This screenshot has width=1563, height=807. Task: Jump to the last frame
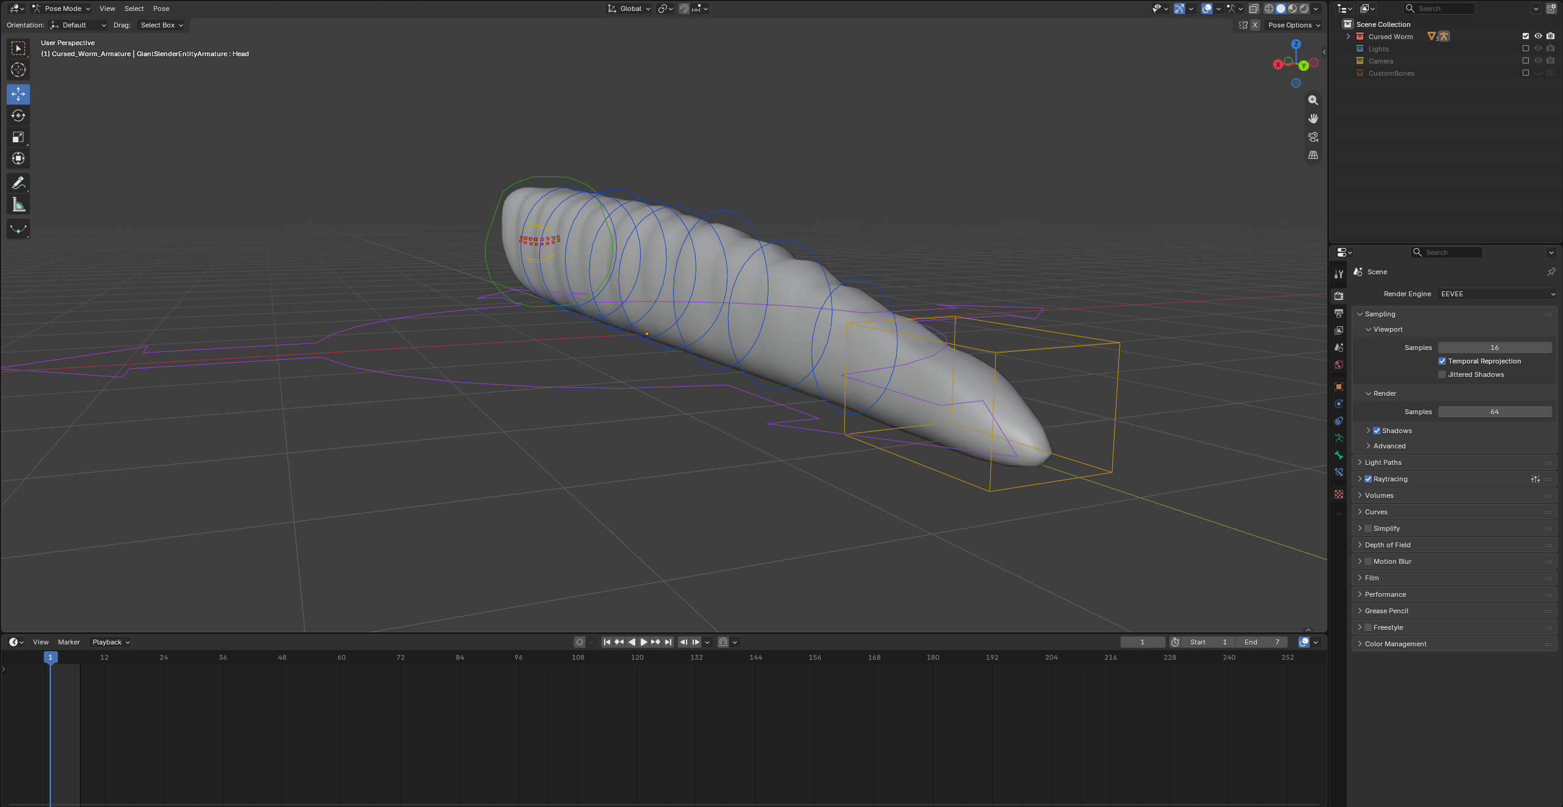[668, 642]
